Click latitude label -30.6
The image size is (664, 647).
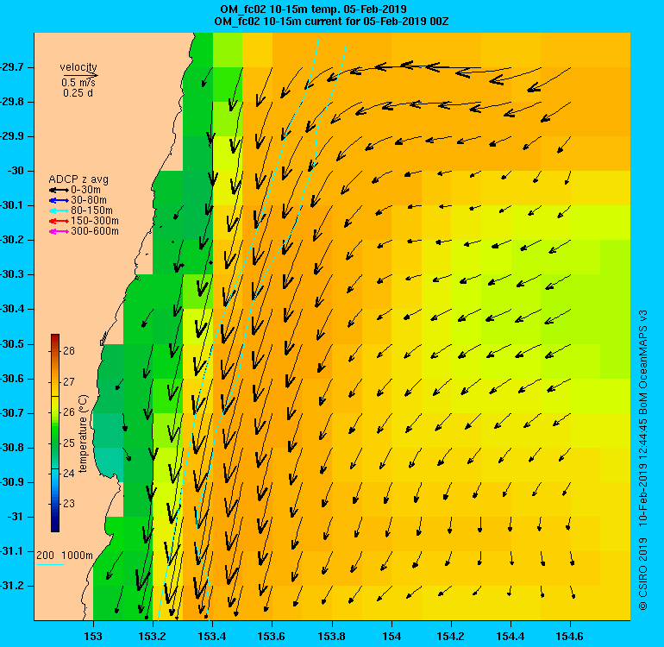[12, 379]
